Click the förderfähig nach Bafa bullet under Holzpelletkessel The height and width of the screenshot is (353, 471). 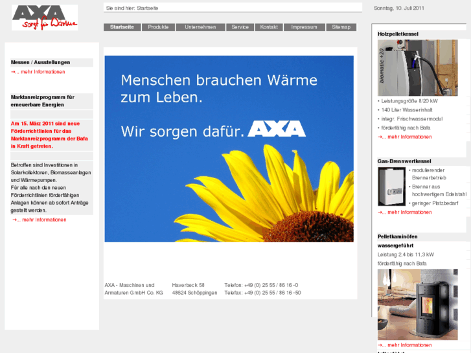tap(404, 128)
